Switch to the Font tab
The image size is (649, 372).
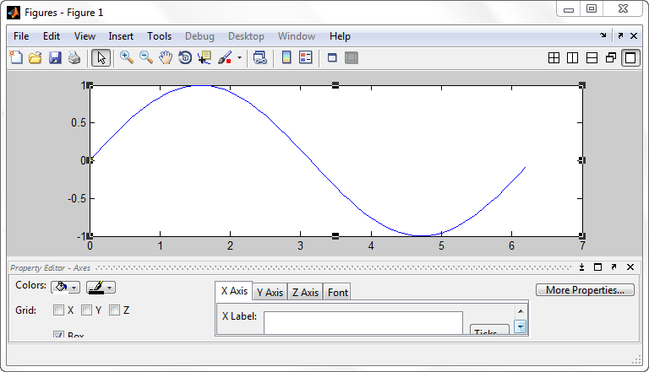click(x=338, y=292)
